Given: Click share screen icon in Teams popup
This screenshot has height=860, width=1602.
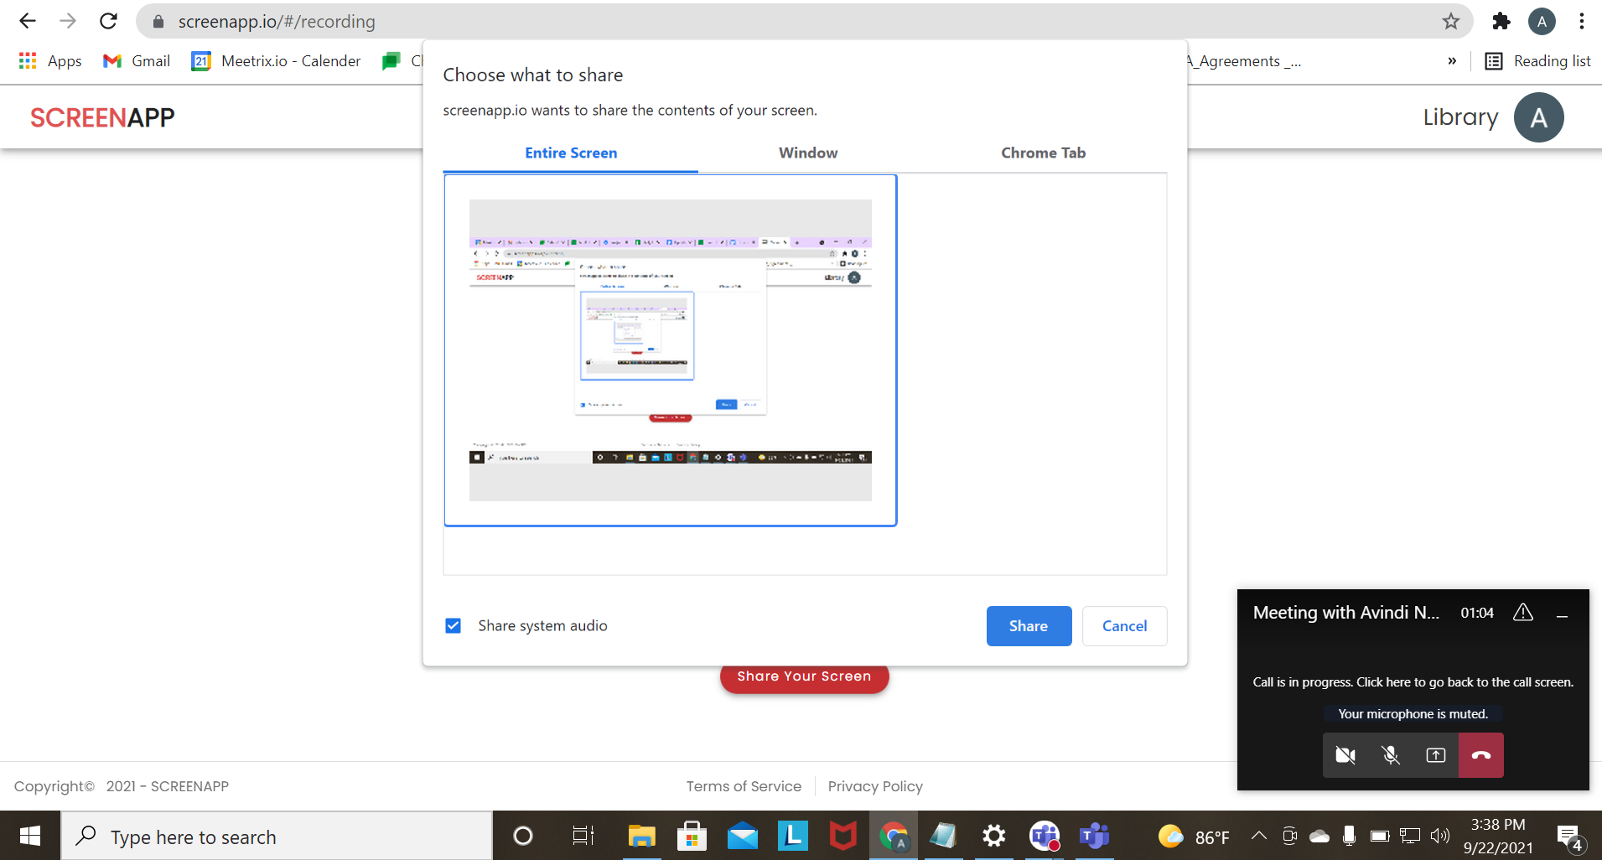Looking at the screenshot, I should point(1436,755).
